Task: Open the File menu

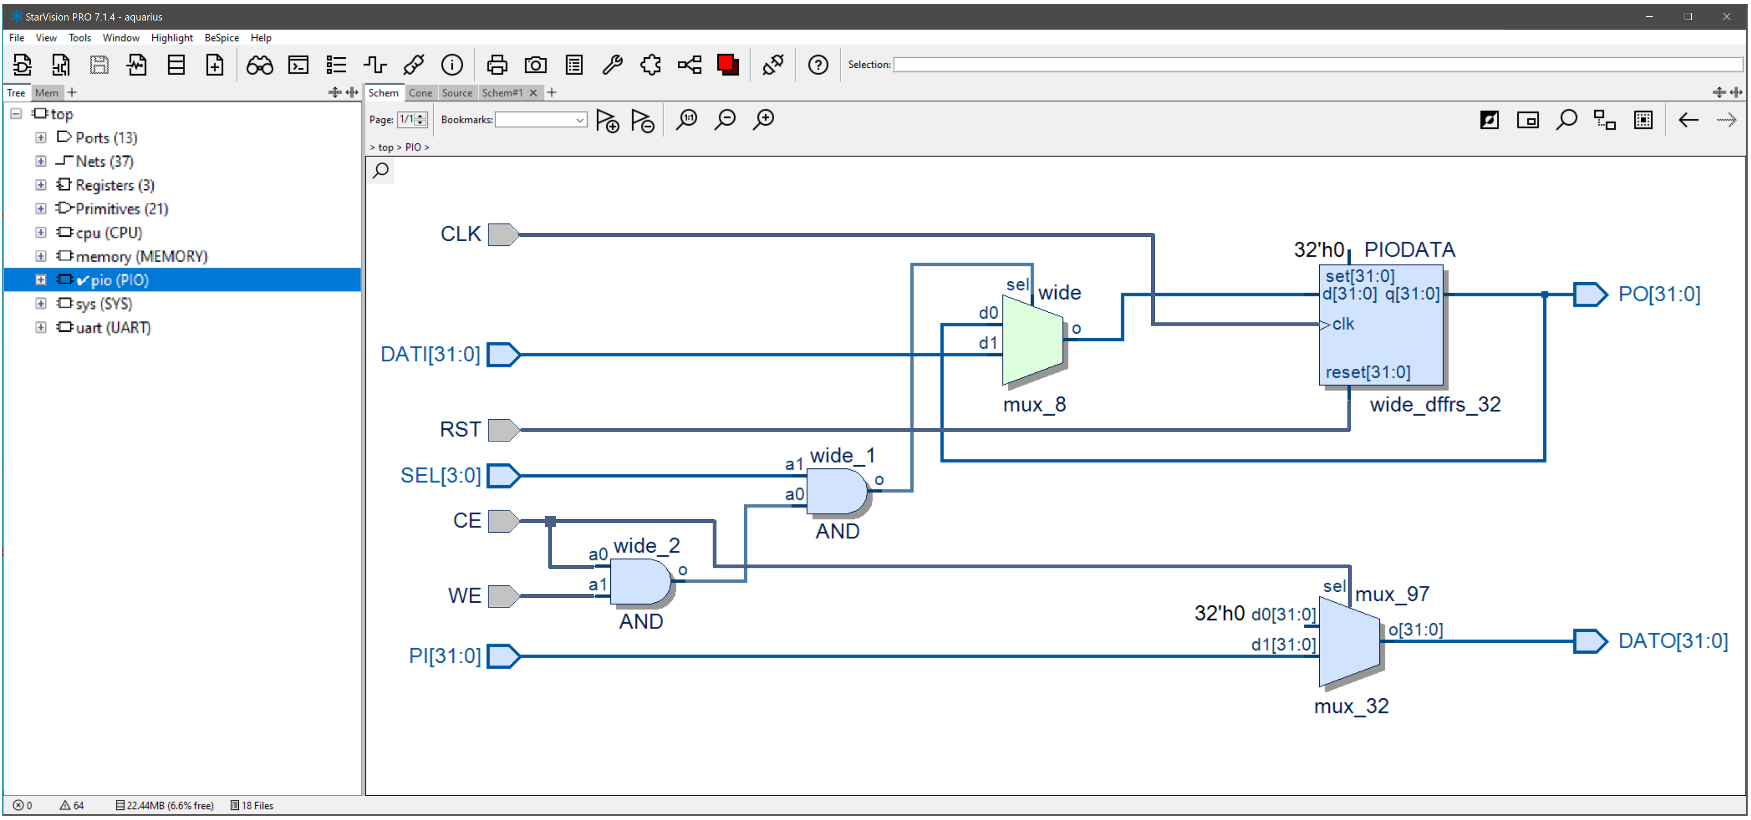Action: (17, 37)
